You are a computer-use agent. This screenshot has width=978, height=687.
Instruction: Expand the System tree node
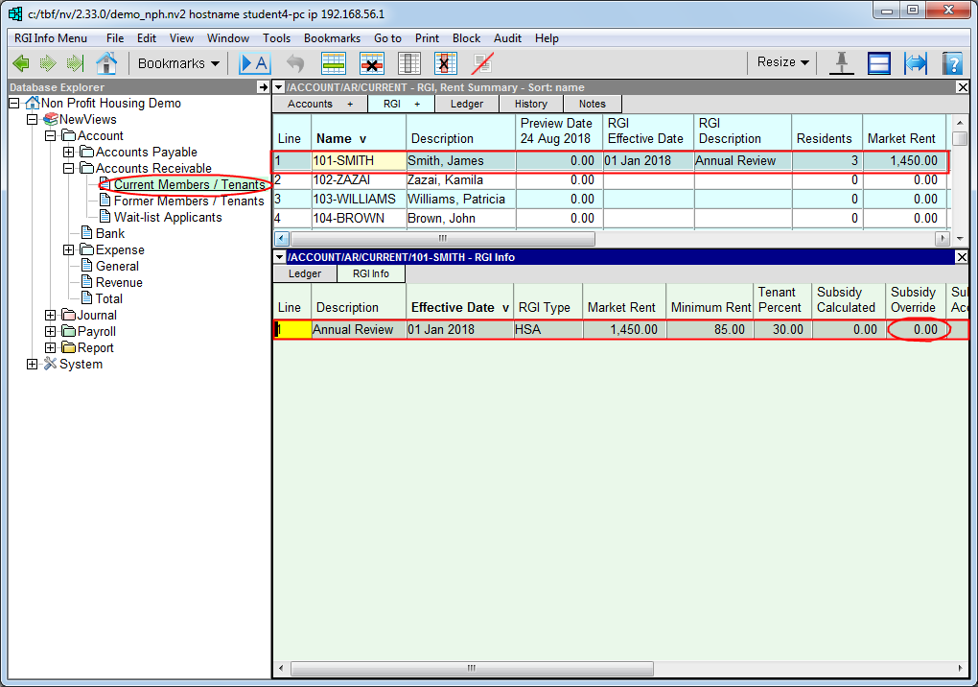[33, 365]
